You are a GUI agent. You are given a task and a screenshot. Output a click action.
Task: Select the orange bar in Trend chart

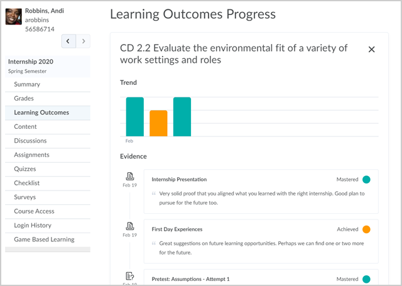click(x=158, y=123)
